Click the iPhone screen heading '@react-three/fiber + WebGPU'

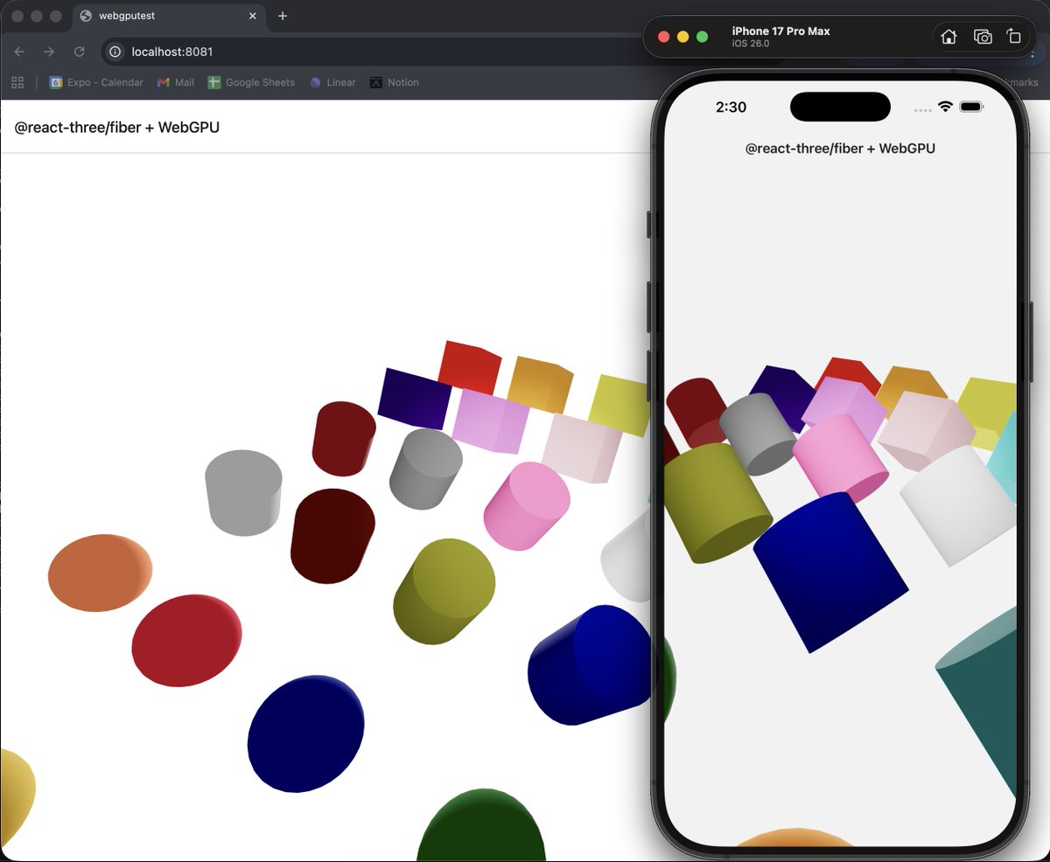840,149
